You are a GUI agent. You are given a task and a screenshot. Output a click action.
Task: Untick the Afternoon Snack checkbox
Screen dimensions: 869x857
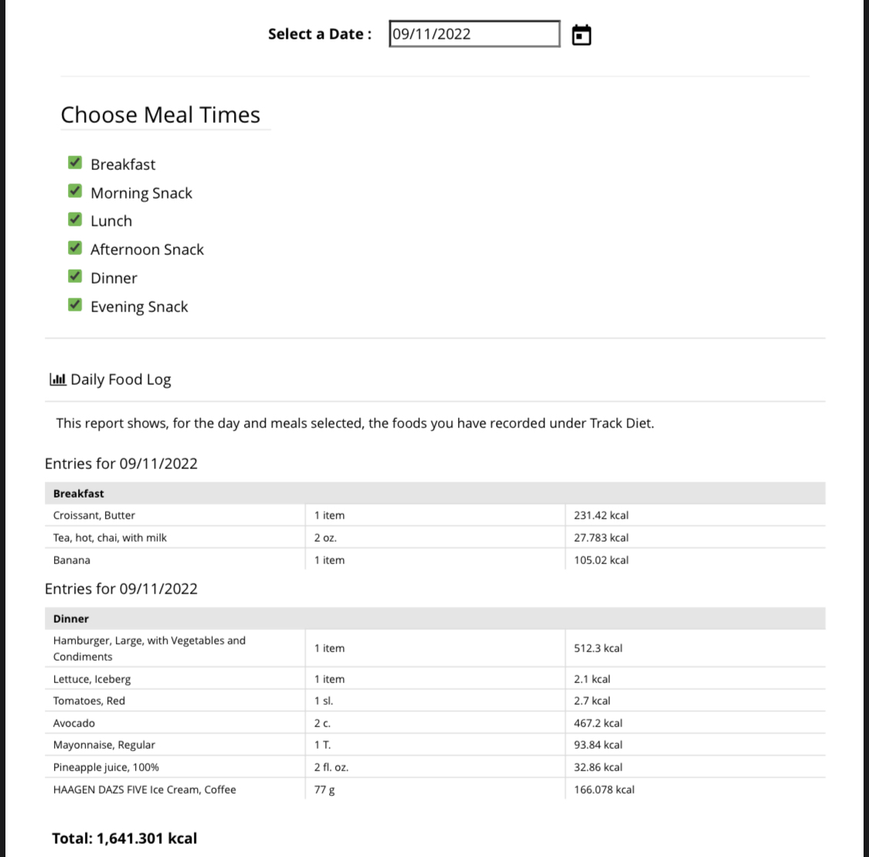tap(75, 248)
